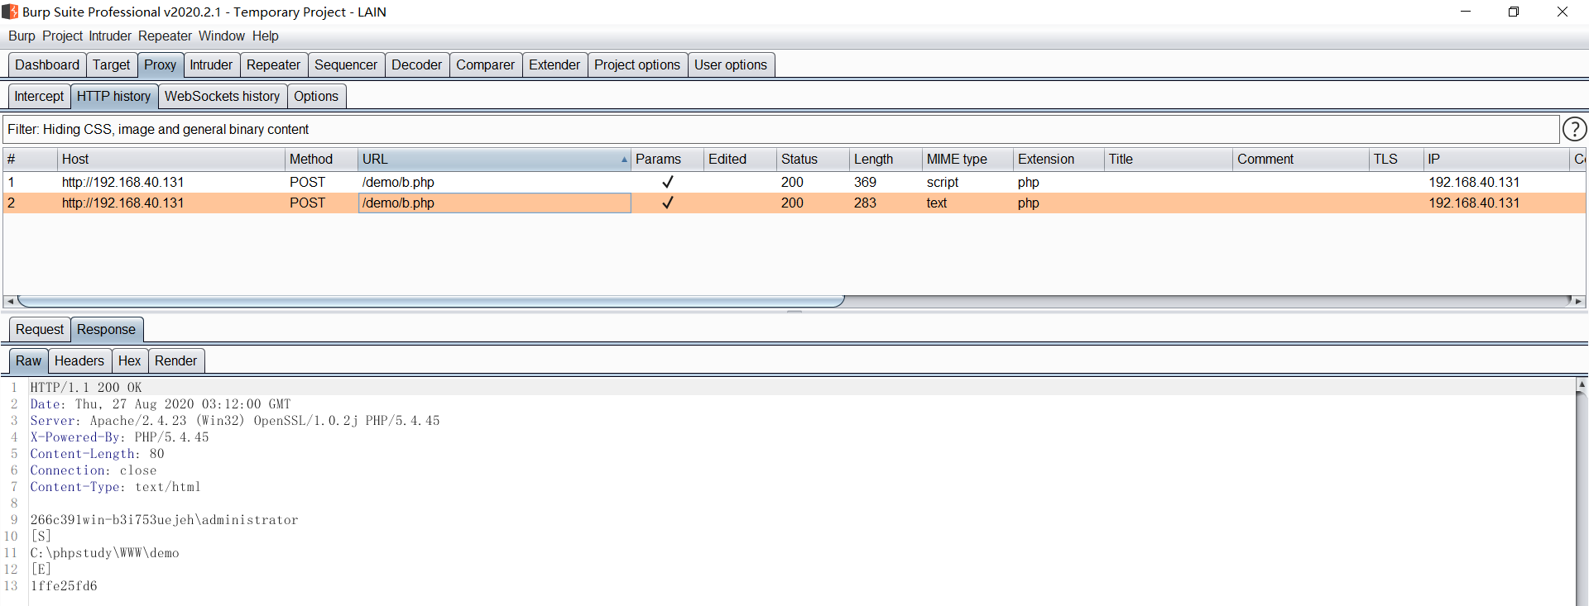Select the Proxy tab

tap(160, 64)
